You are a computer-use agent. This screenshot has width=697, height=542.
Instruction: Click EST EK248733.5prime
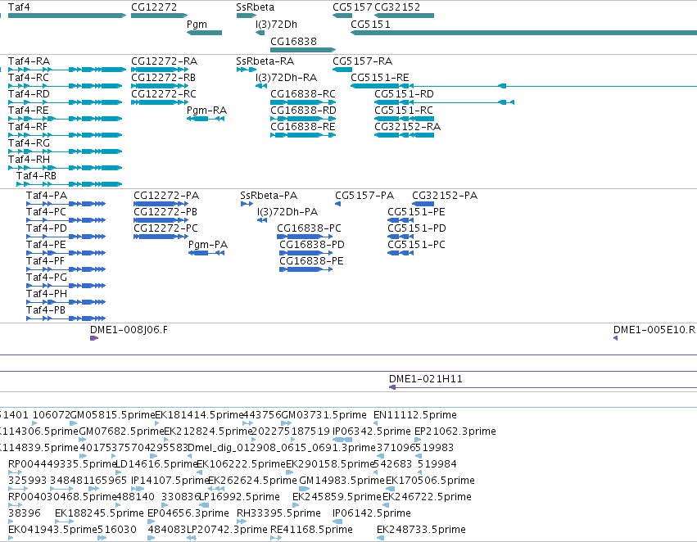pyautogui.click(x=380, y=538)
